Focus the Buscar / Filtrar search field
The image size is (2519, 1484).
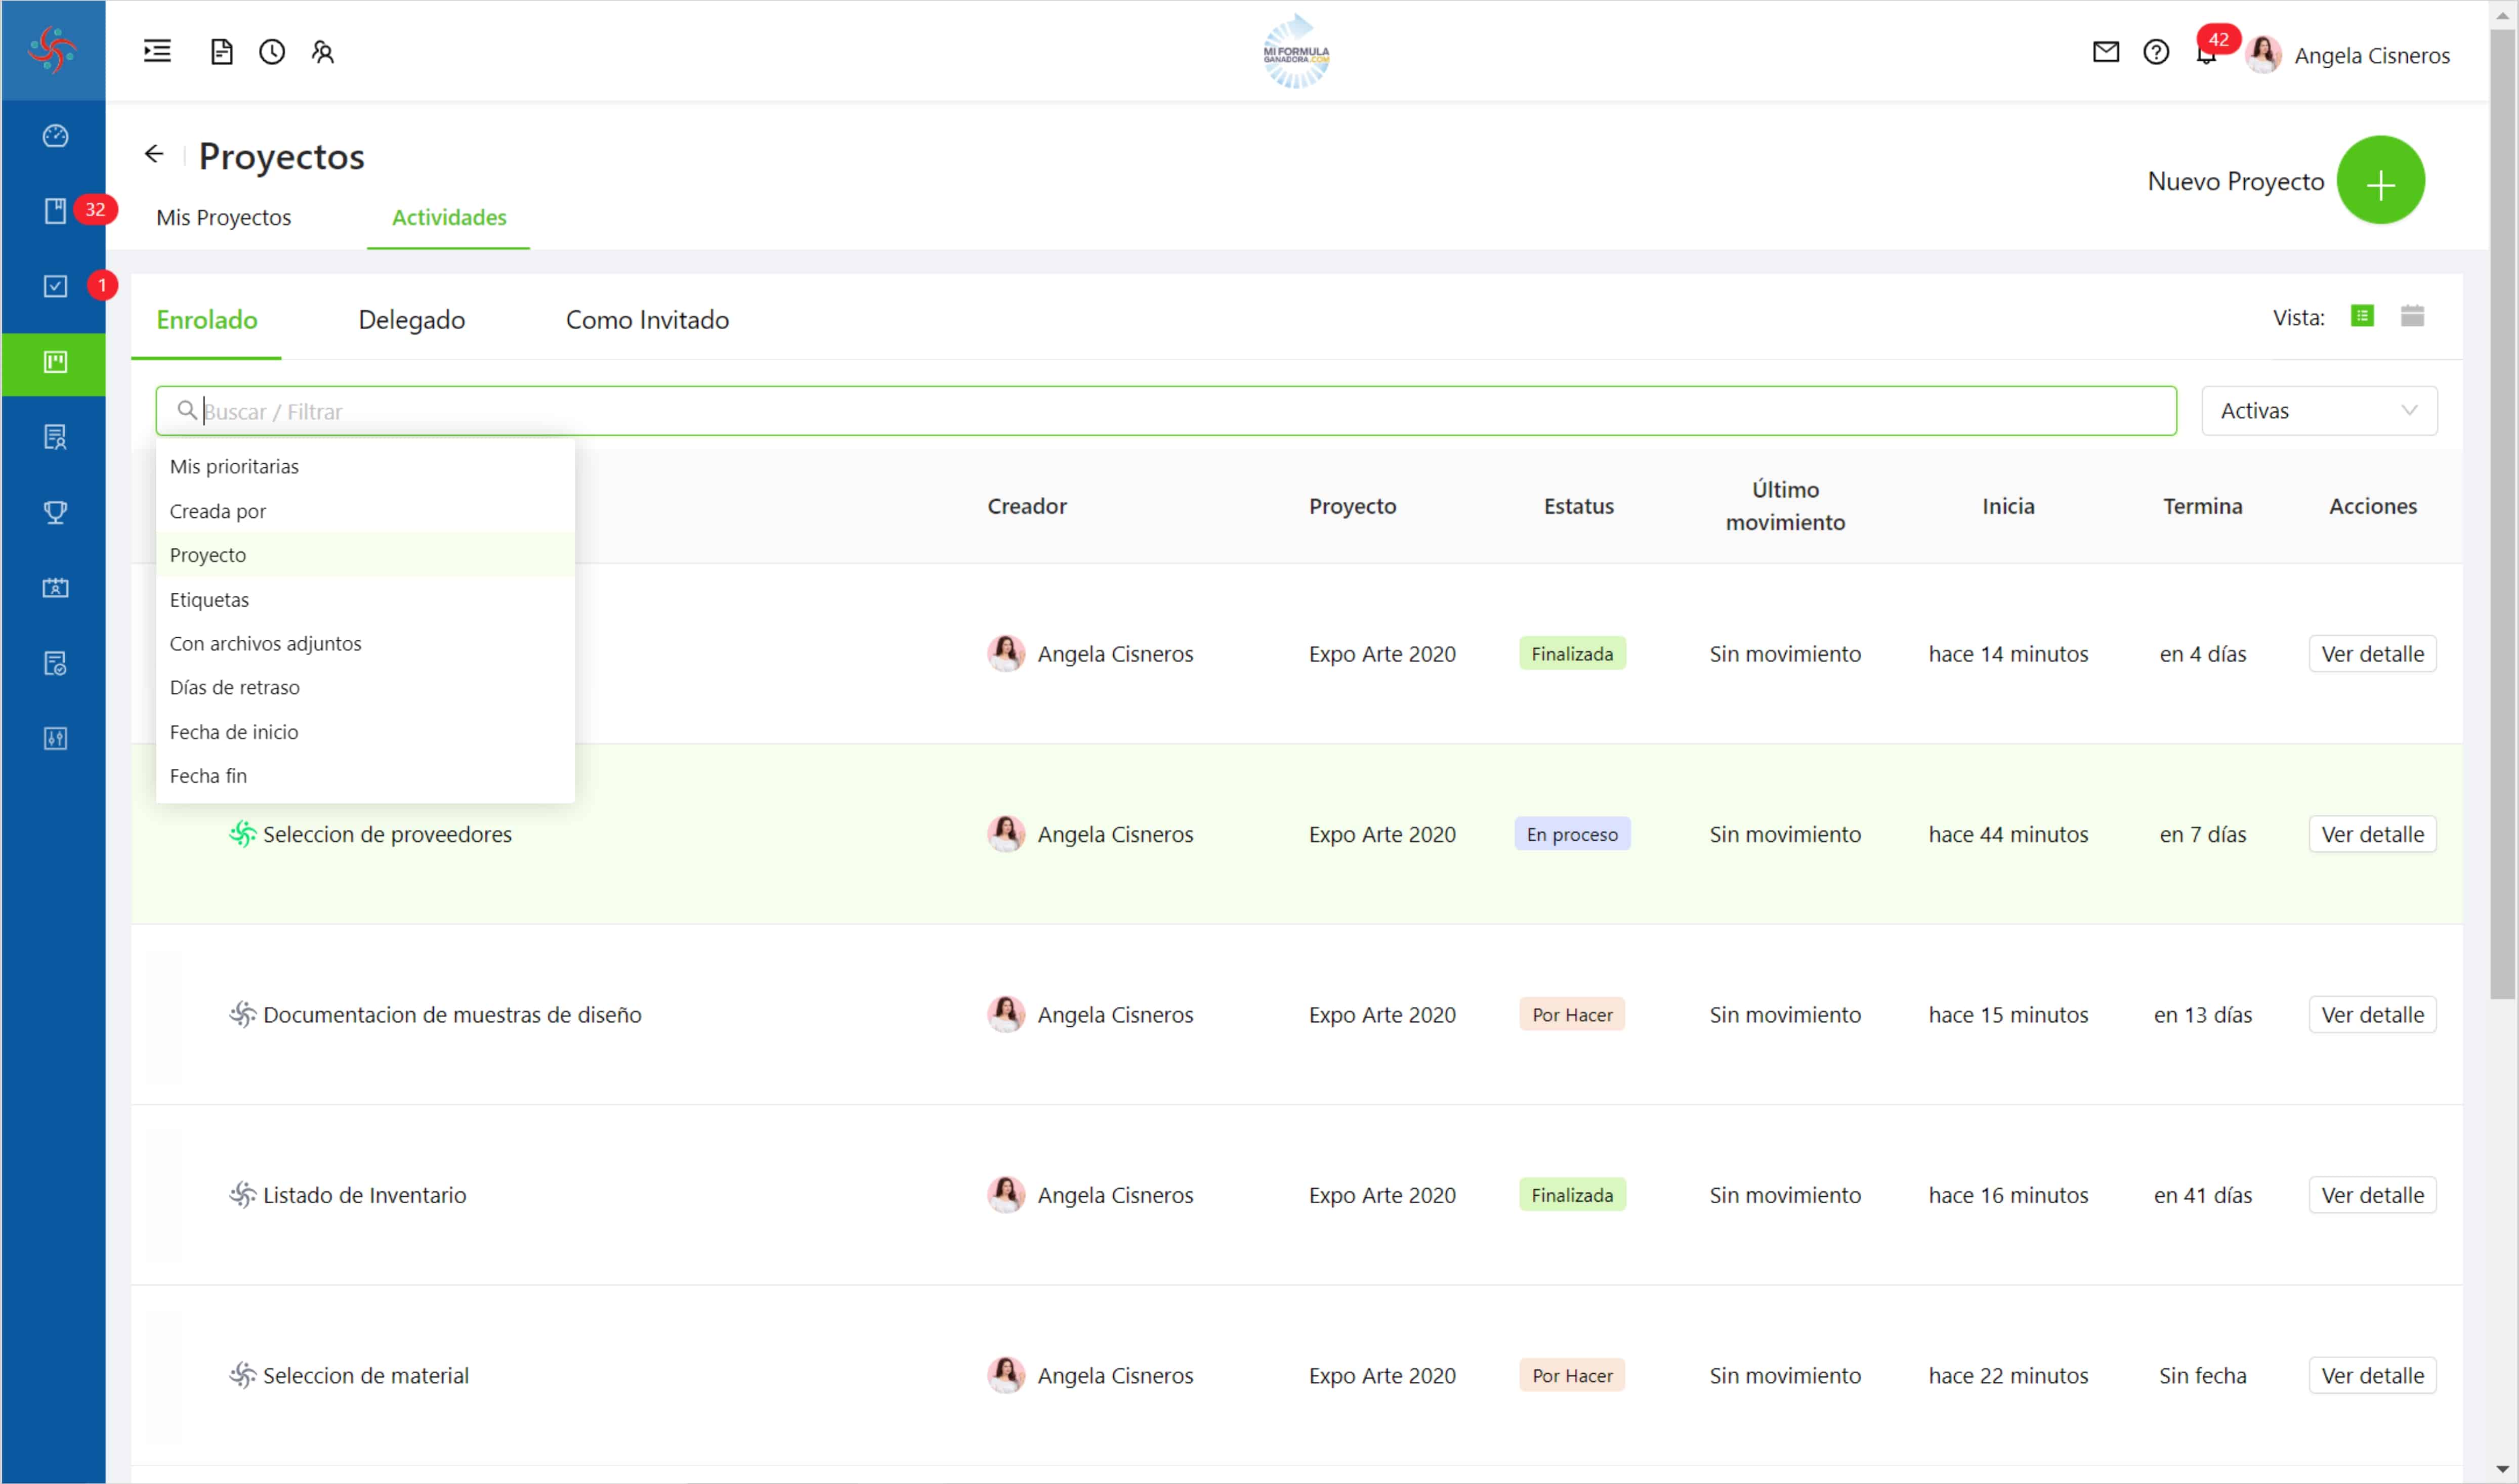point(1165,411)
